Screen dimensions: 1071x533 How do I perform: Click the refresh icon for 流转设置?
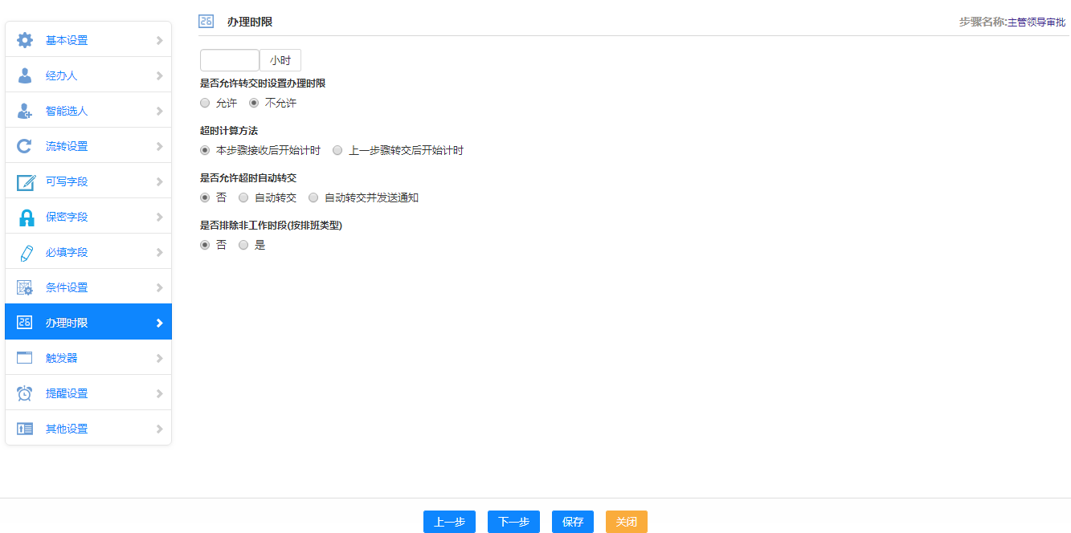(x=25, y=146)
